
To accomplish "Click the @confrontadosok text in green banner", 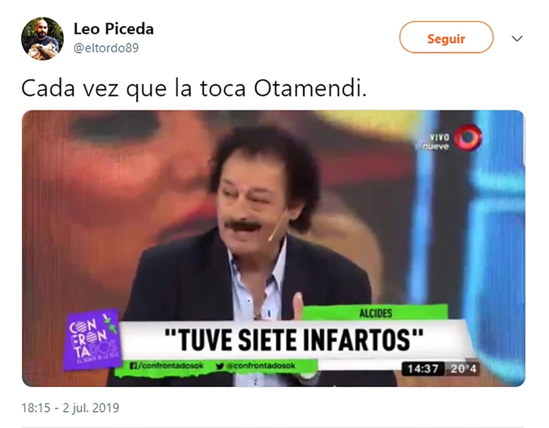I will point(260,366).
